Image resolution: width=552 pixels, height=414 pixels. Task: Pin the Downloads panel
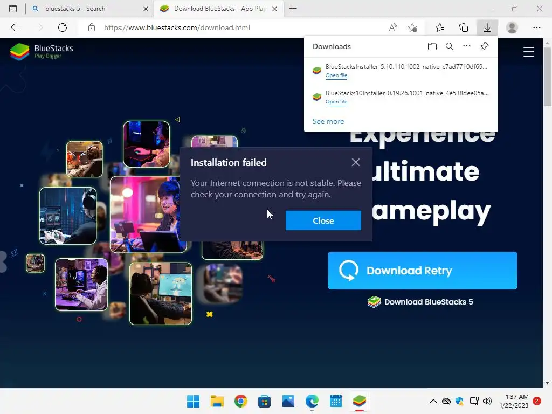pos(484,46)
